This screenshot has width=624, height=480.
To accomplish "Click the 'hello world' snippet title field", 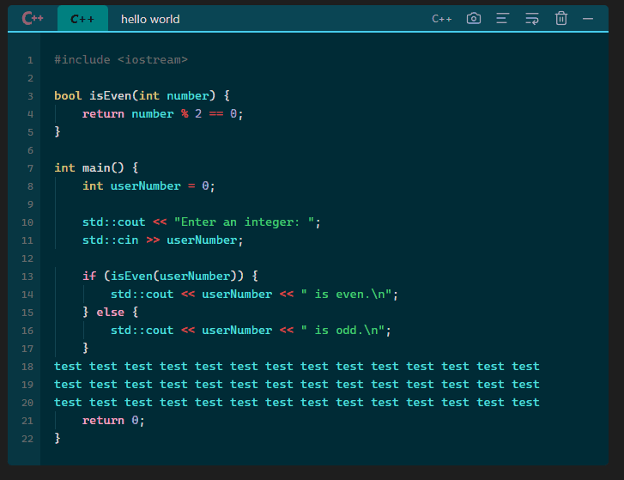I will (x=150, y=19).
